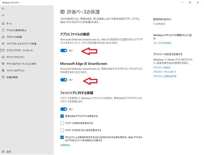Open ファイアウォールとネットワーク保護 section
The width and height of the screenshot is (204, 155).
point(21,44)
